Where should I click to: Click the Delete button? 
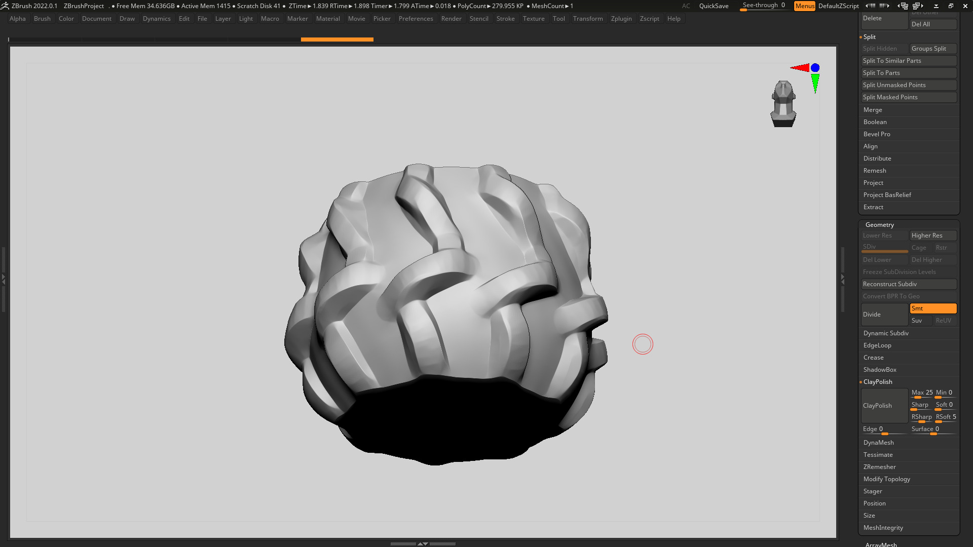(884, 21)
